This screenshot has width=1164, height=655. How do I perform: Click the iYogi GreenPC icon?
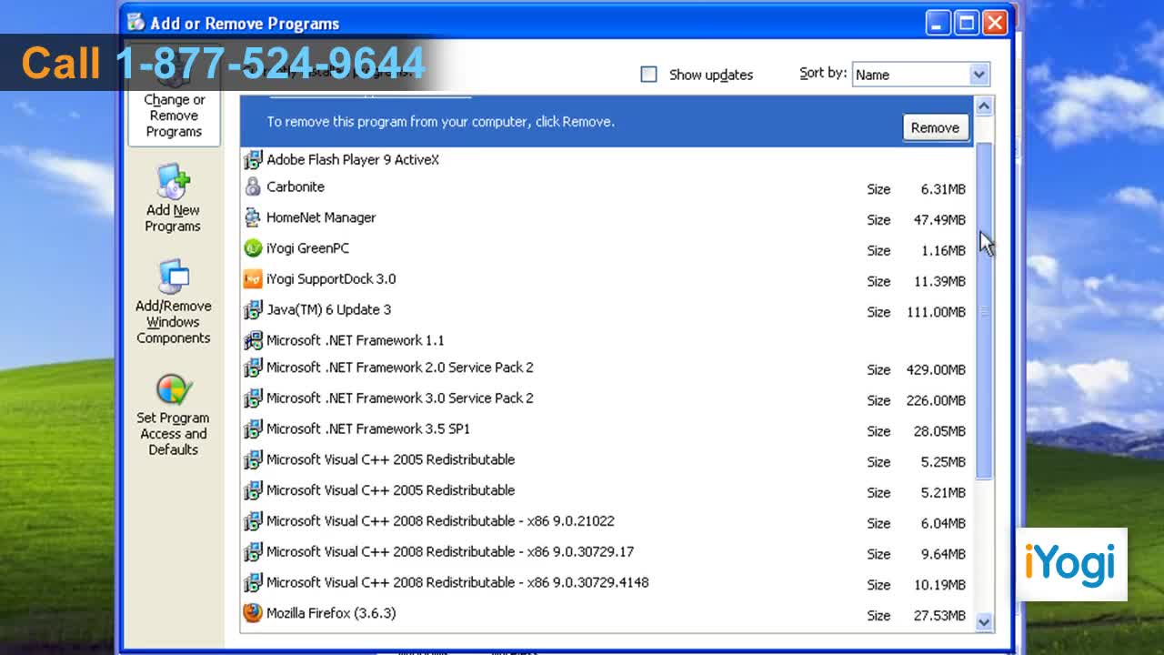(253, 248)
